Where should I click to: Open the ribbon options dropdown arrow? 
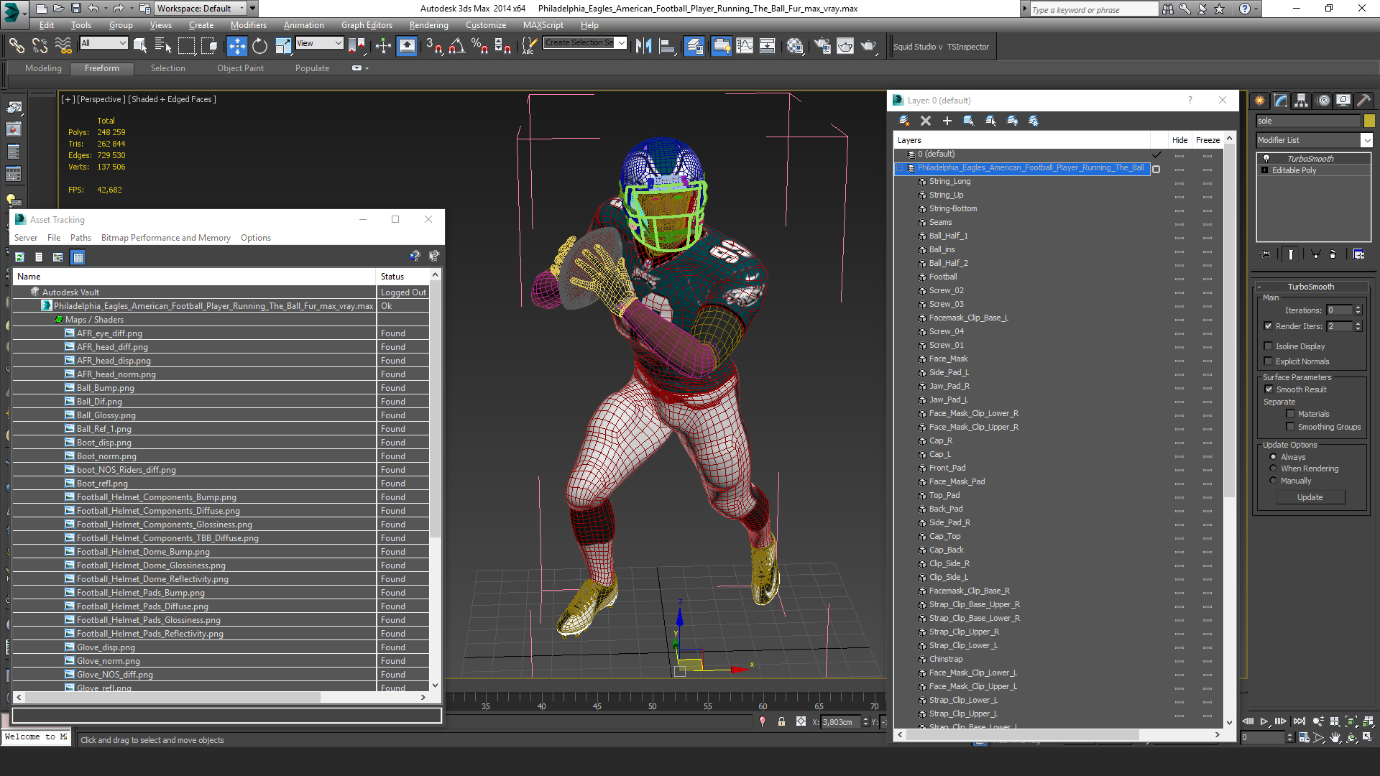pyautogui.click(x=367, y=68)
